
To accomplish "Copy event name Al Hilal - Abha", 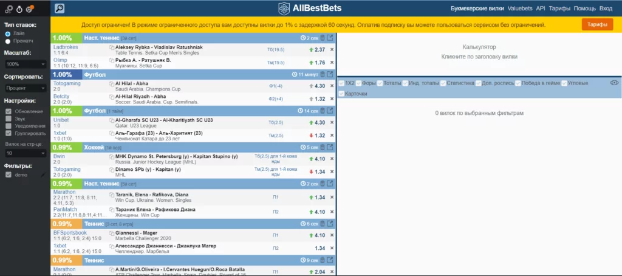I will click(112, 84).
